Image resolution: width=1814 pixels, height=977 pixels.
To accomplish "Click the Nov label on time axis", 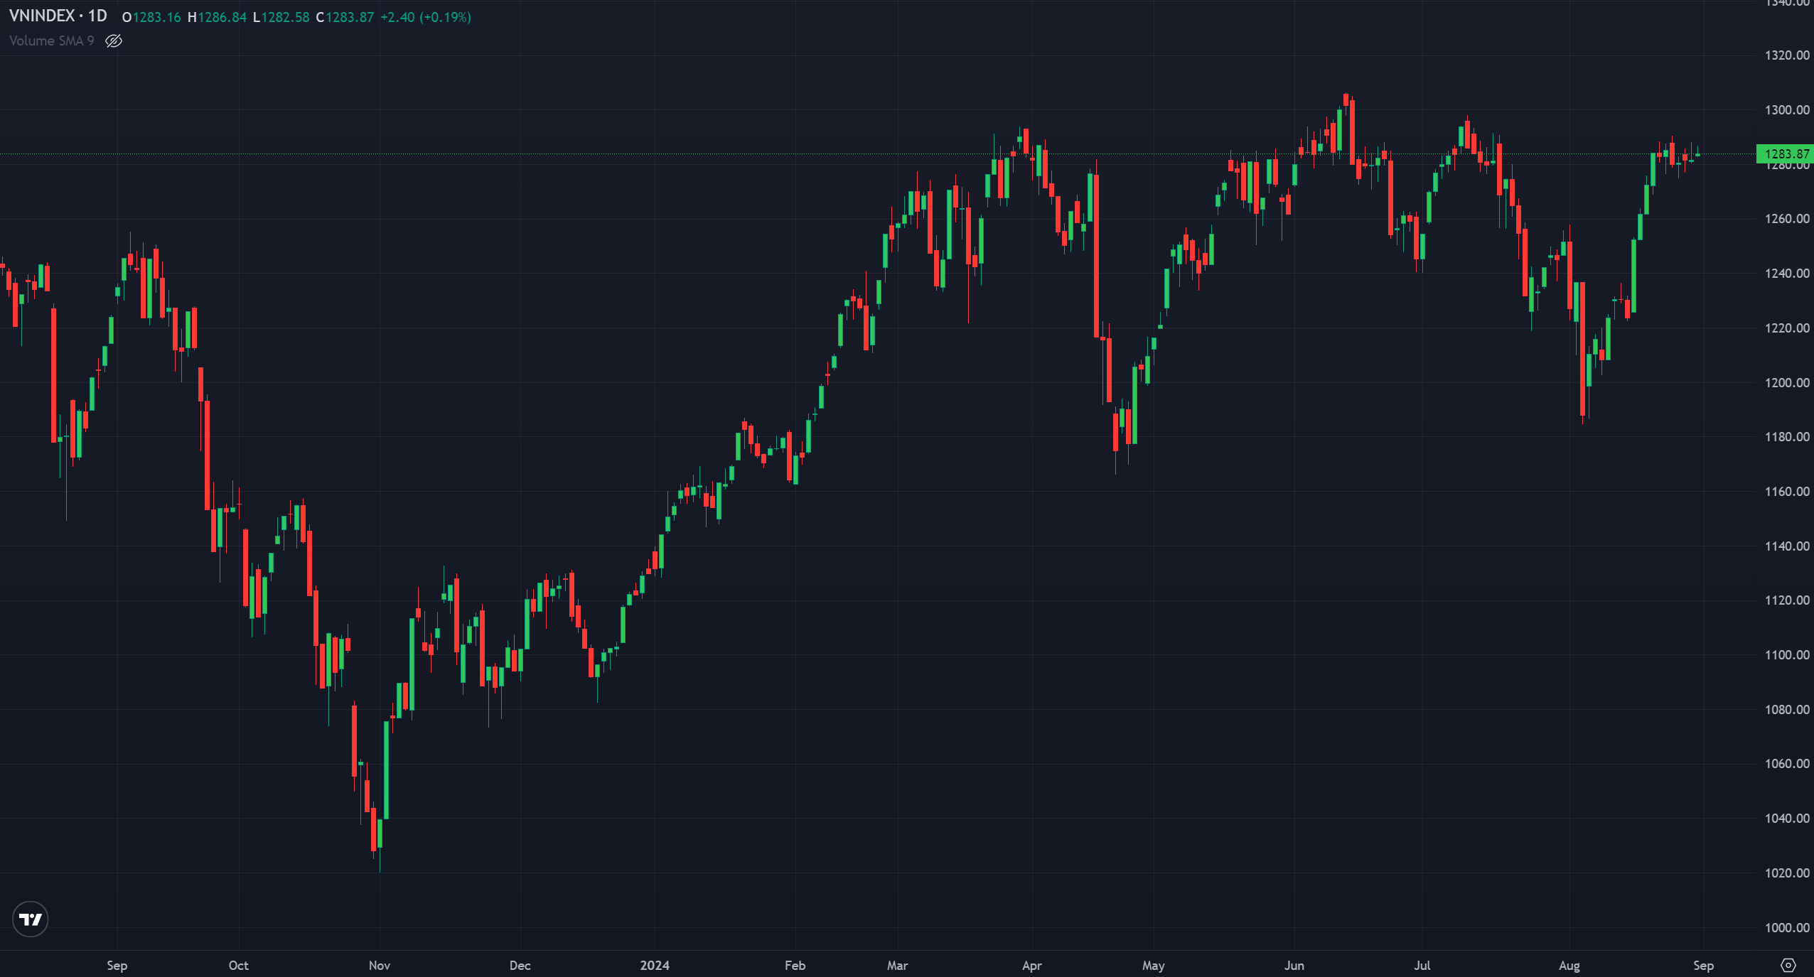I will (x=380, y=965).
